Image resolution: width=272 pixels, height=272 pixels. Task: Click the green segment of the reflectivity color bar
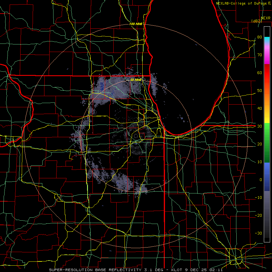[267, 143]
